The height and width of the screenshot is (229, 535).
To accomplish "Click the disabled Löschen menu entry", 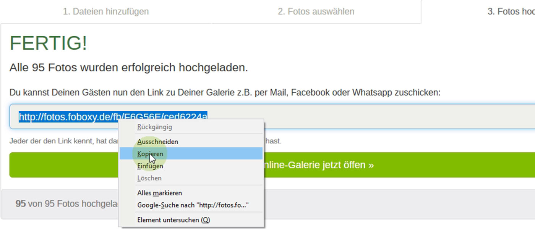I will 149,178.
